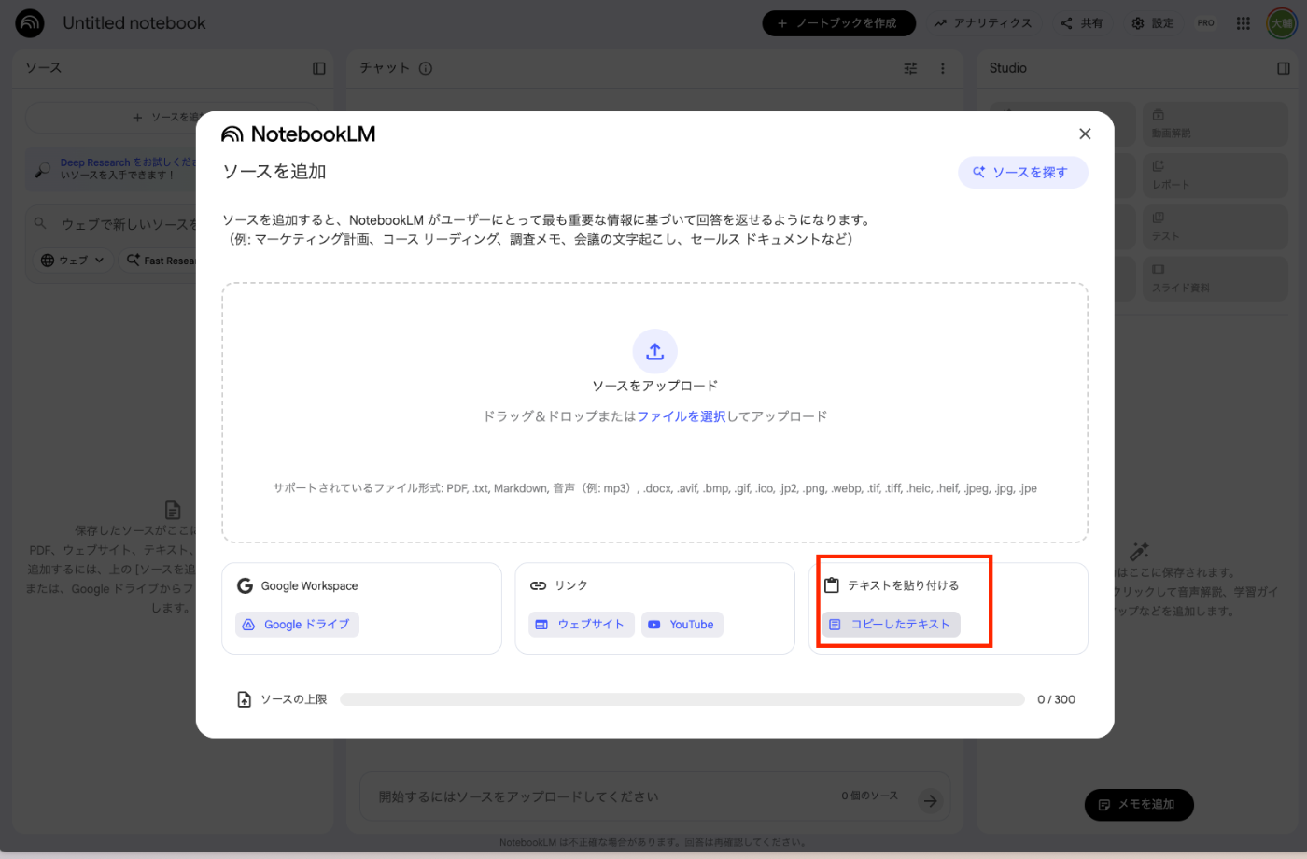The height and width of the screenshot is (859, 1307).
Task: Open the ファイルを選択 link
Action: point(682,416)
